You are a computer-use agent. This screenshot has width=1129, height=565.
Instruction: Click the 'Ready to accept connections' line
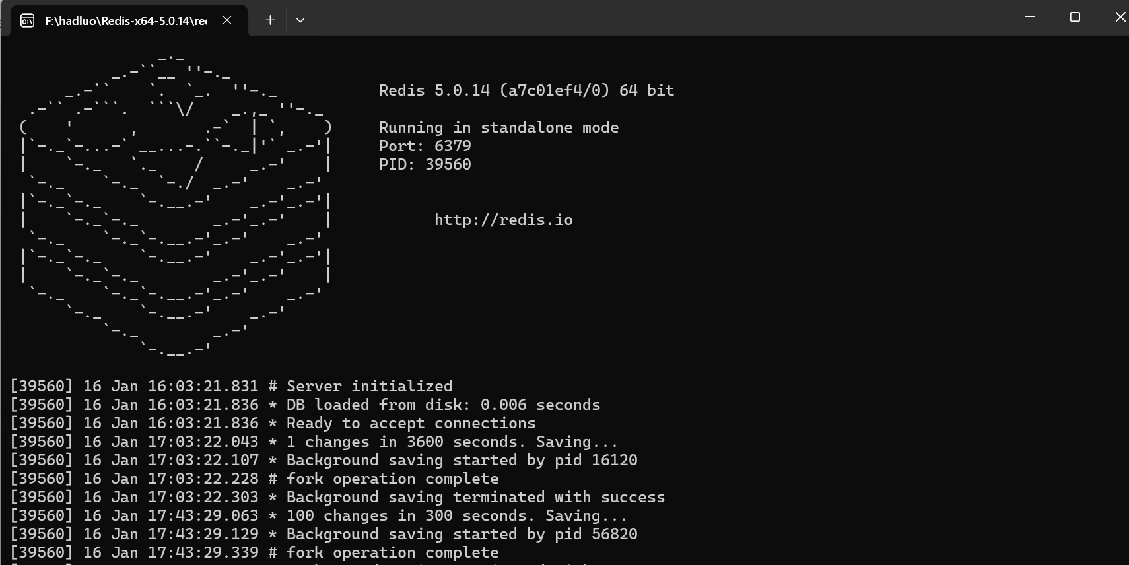tap(273, 423)
